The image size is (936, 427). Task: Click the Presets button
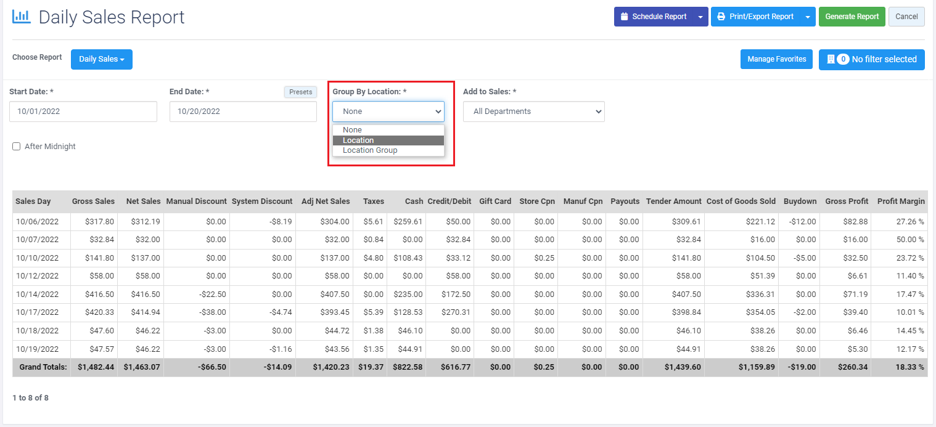pos(300,92)
